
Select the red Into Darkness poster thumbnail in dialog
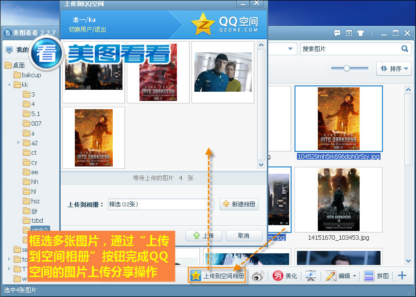158,72
